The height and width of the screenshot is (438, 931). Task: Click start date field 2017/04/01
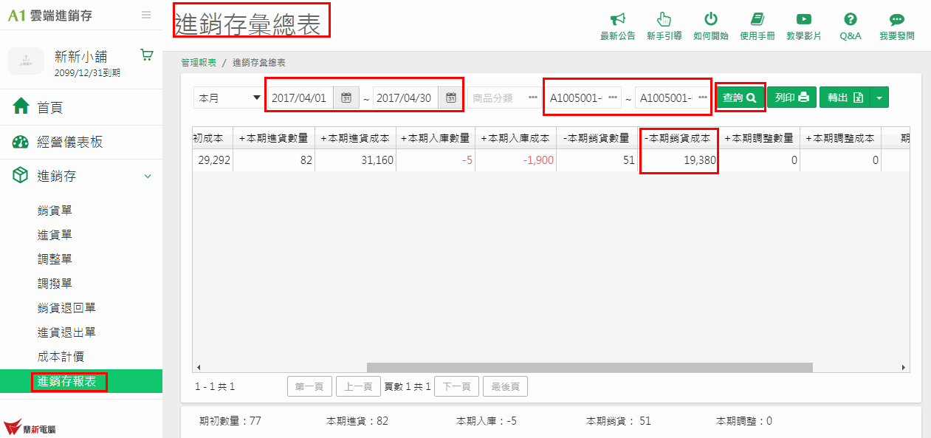tap(300, 97)
